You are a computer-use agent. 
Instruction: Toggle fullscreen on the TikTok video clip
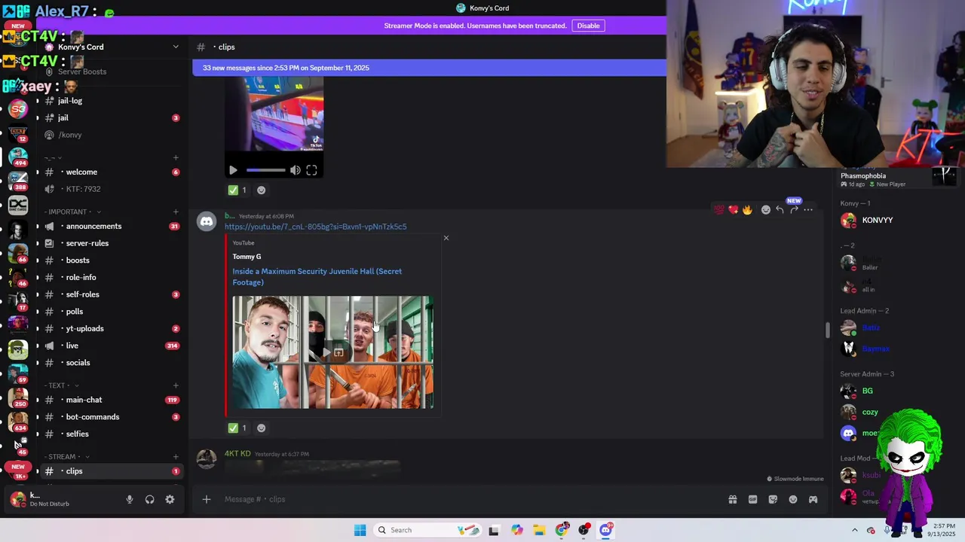[x=311, y=170]
